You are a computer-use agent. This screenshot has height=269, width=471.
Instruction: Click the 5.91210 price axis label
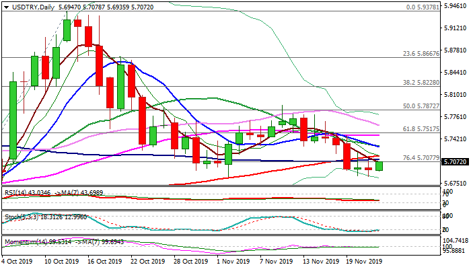click(x=449, y=28)
